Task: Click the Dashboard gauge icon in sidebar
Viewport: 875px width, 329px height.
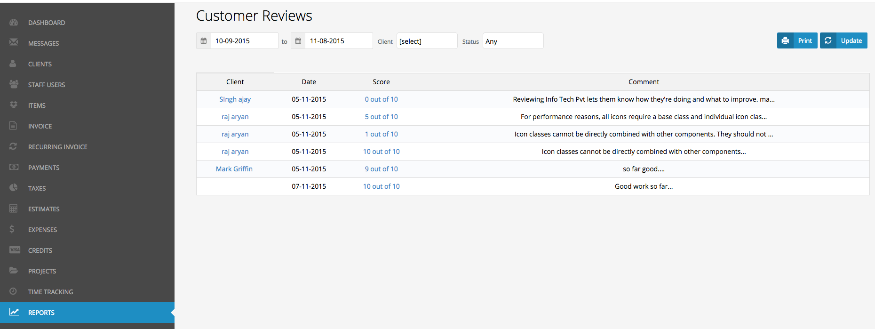Action: pos(14,23)
